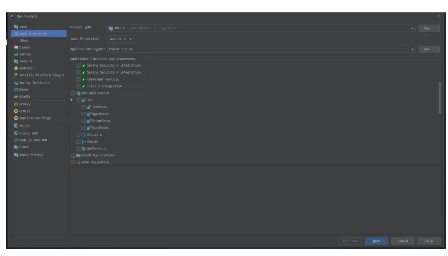Viewport: 448px width, 256px height.
Task: Close the New Project dialog
Action: (x=439, y=16)
